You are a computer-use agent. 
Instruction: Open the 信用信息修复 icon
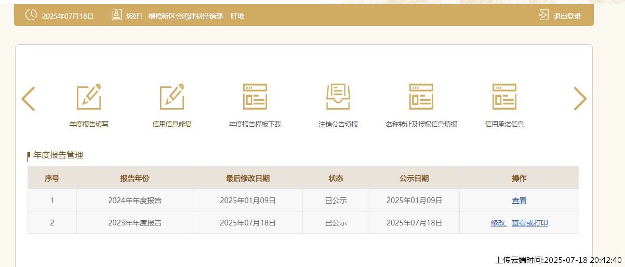coord(172,97)
